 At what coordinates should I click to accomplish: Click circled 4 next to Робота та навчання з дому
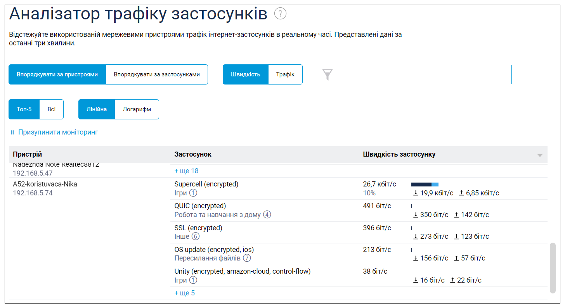pos(267,215)
